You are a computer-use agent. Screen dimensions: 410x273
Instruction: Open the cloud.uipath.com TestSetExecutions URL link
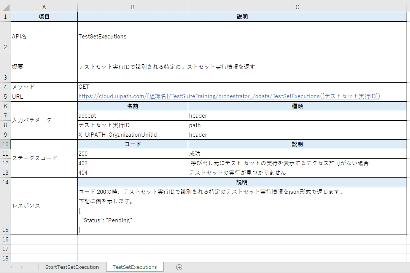(x=229, y=96)
